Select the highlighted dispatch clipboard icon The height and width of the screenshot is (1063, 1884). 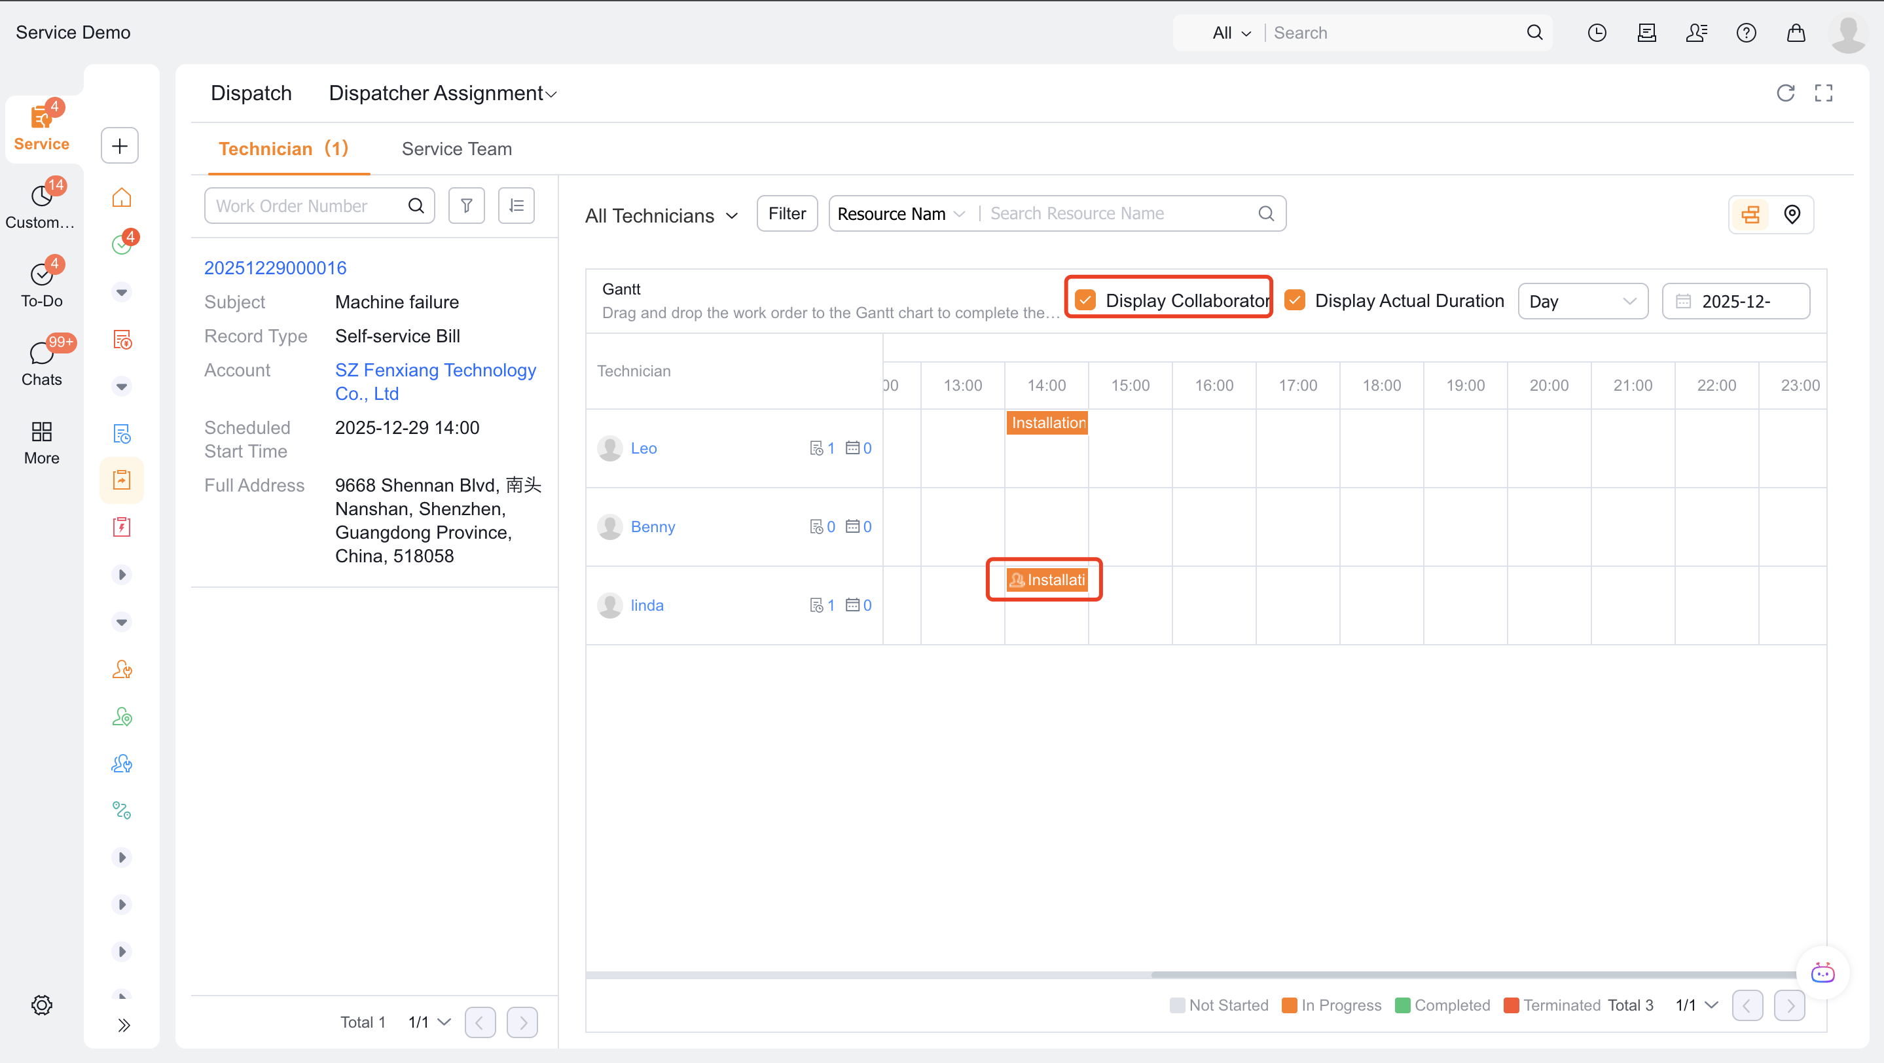click(121, 480)
